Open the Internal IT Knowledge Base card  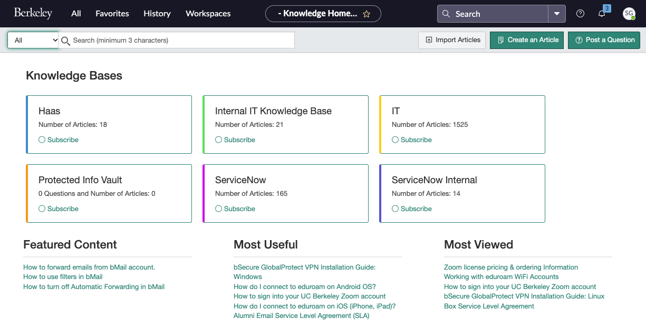[273, 112]
